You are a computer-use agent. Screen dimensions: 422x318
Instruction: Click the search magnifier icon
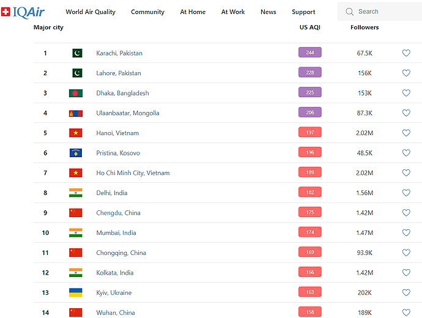(350, 12)
